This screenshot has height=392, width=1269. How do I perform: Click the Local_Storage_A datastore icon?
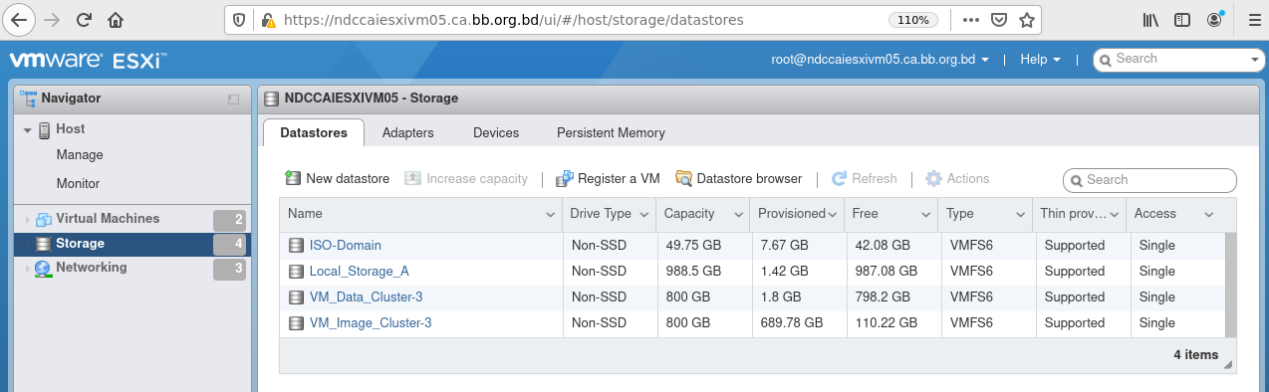point(296,272)
